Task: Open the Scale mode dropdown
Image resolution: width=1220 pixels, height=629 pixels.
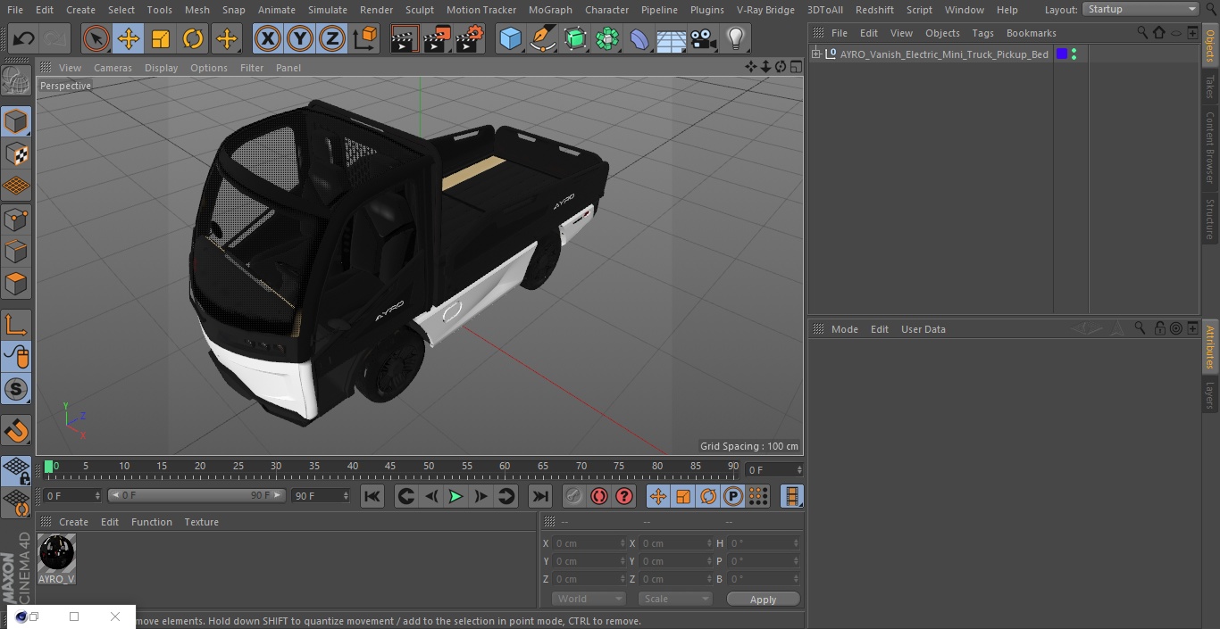Action: [674, 599]
